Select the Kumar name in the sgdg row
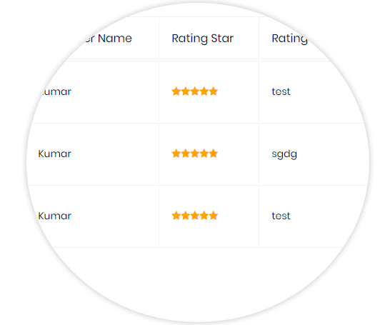 (55, 154)
